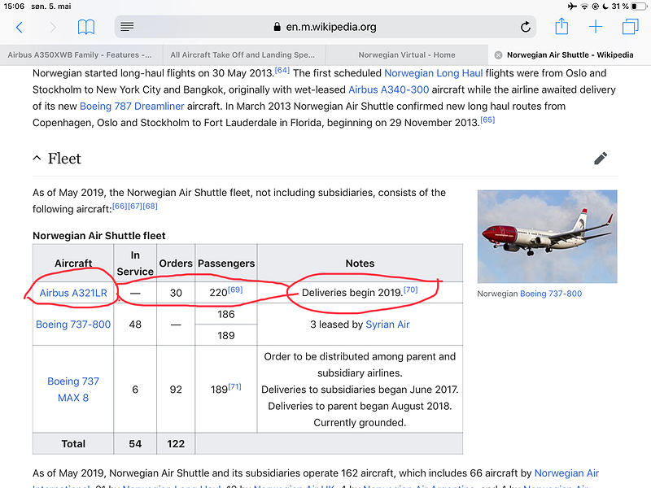This screenshot has width=651, height=488.
Task: Open Boeing 737-800 link in image caption
Action: (x=551, y=294)
